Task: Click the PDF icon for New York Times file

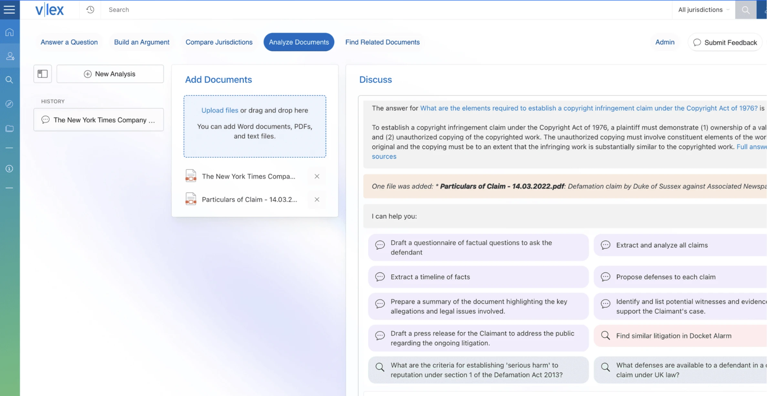Action: tap(191, 176)
